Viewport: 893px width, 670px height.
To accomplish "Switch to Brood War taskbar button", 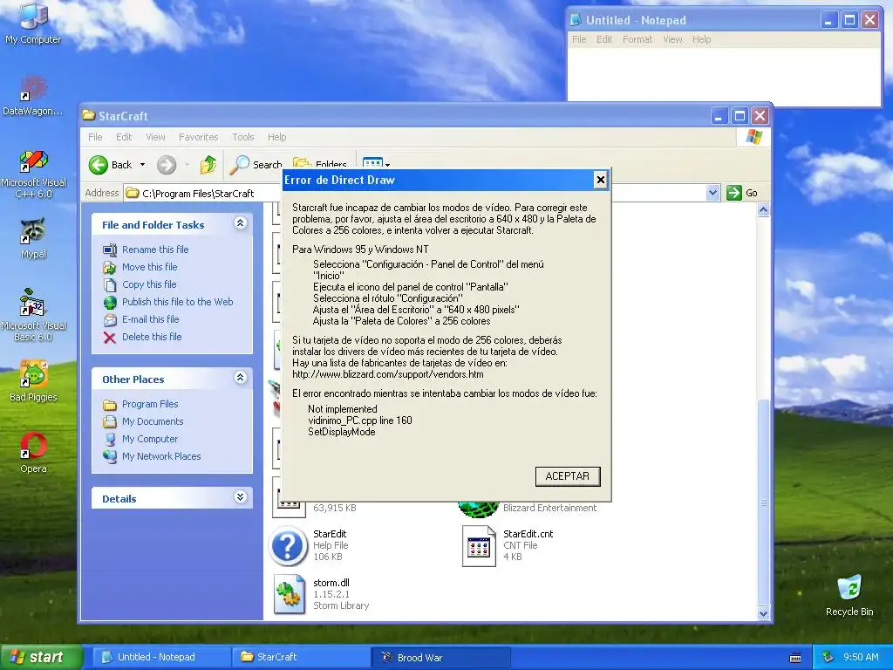I will [x=440, y=657].
